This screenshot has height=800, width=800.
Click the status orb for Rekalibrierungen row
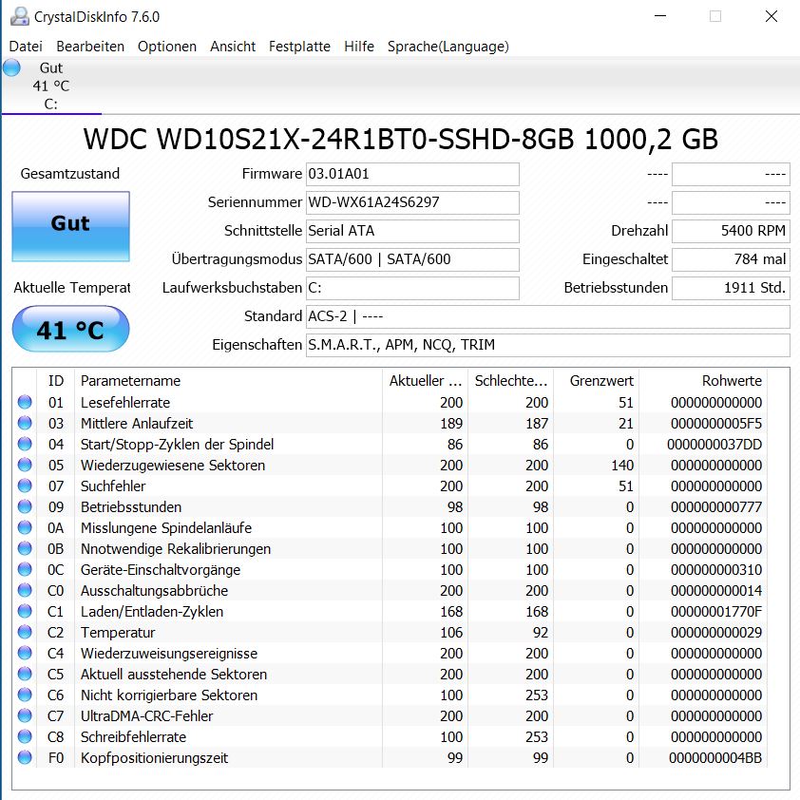pos(25,548)
